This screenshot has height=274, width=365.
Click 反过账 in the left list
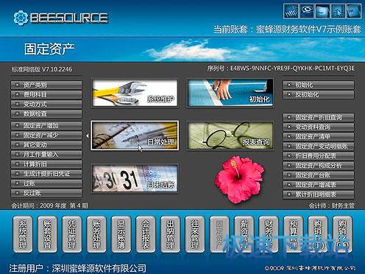click(46, 193)
